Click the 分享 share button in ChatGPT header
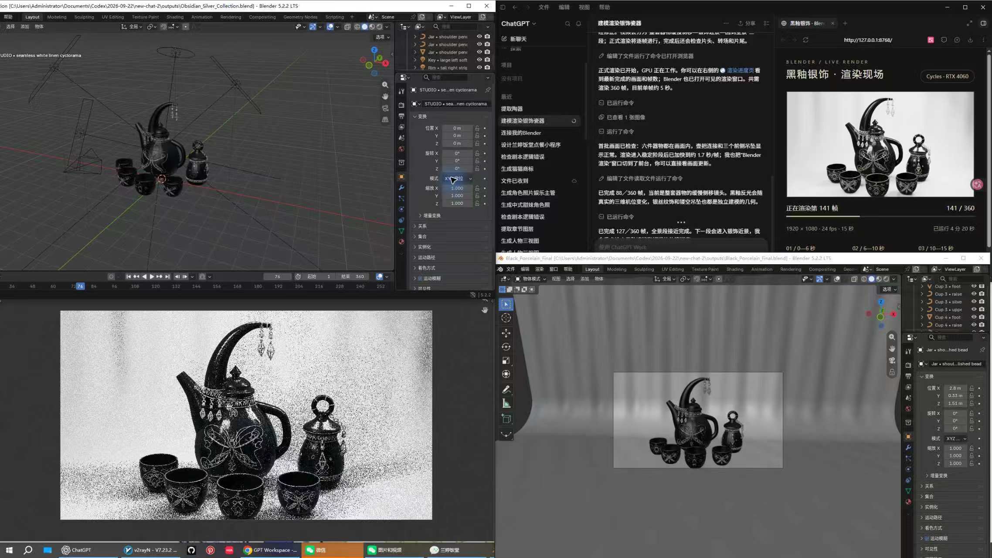This screenshot has height=558, width=992. click(x=746, y=24)
